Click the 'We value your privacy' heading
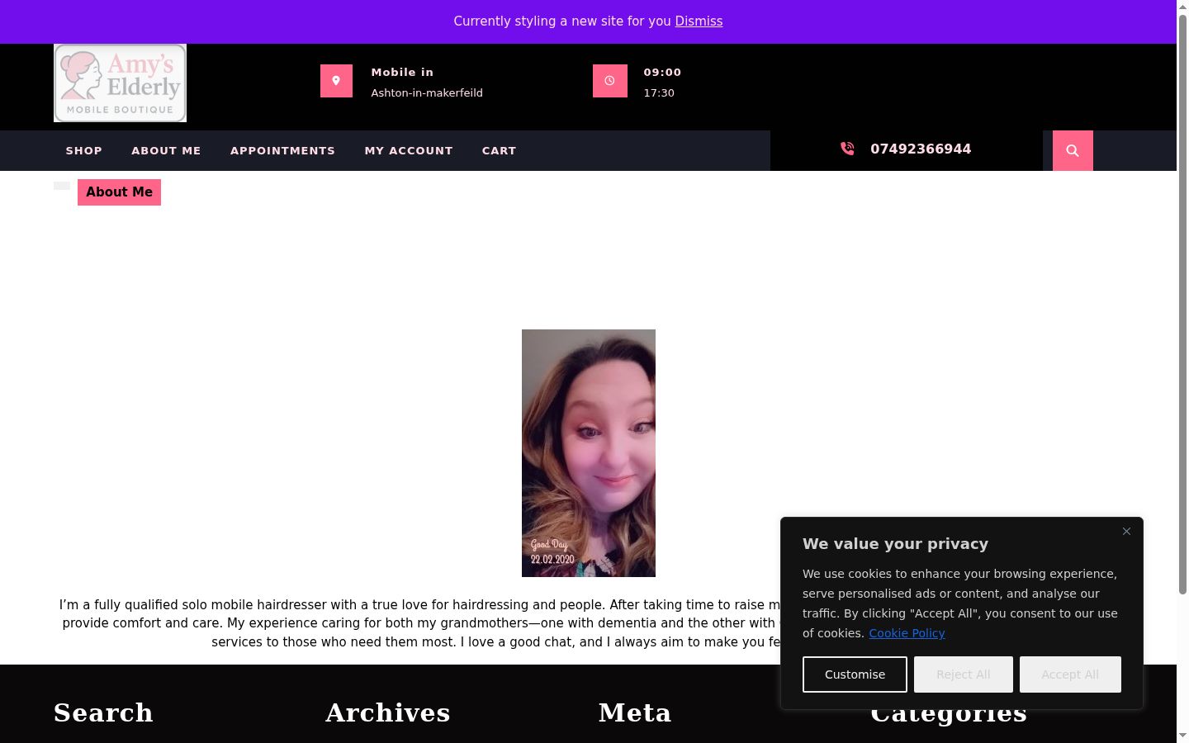 coord(895,543)
